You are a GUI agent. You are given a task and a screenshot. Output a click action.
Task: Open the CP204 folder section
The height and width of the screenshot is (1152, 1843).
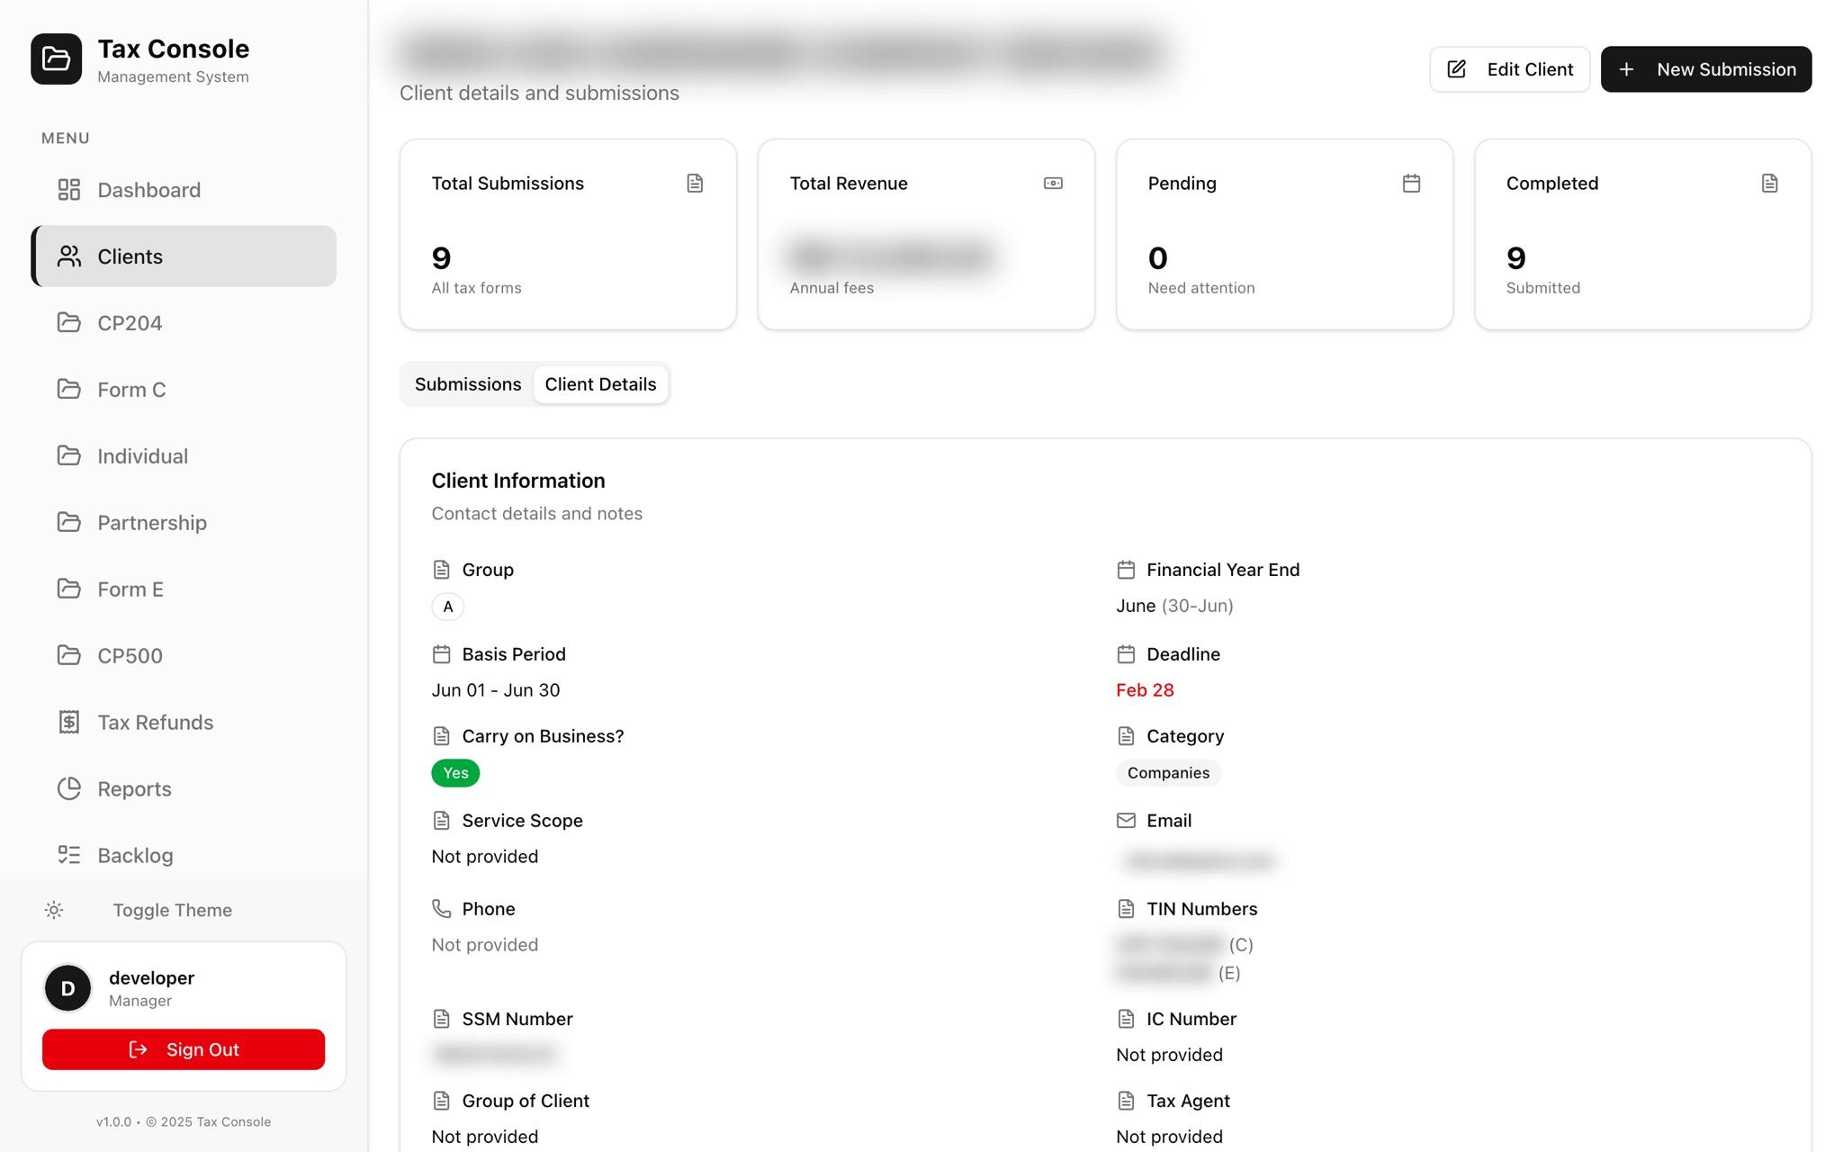click(x=184, y=323)
